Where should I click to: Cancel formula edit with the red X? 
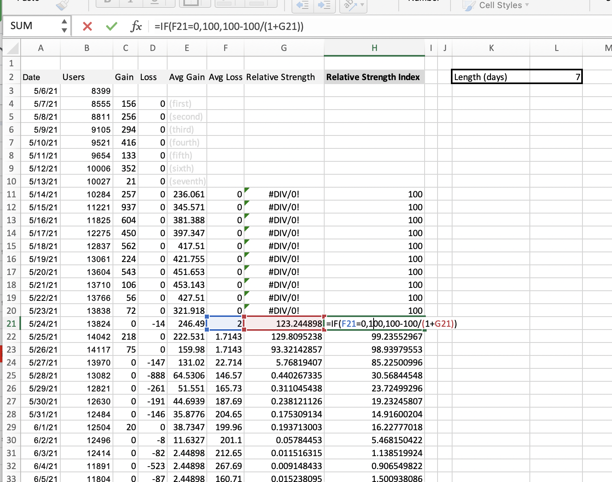tap(87, 26)
